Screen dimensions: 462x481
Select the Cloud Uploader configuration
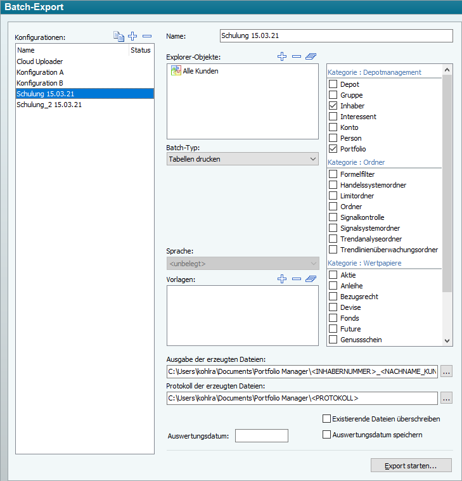[39, 61]
